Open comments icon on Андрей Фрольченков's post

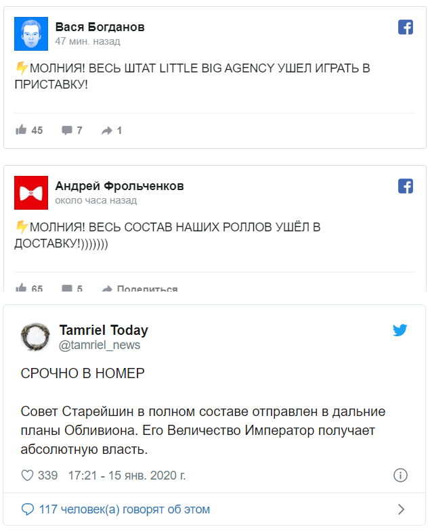pos(67,289)
